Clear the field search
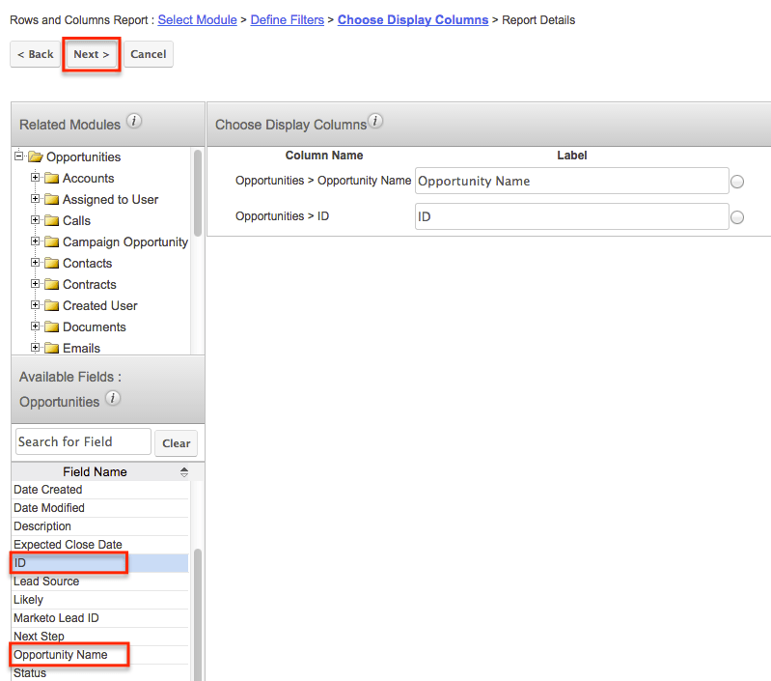771x681 pixels. 176,443
